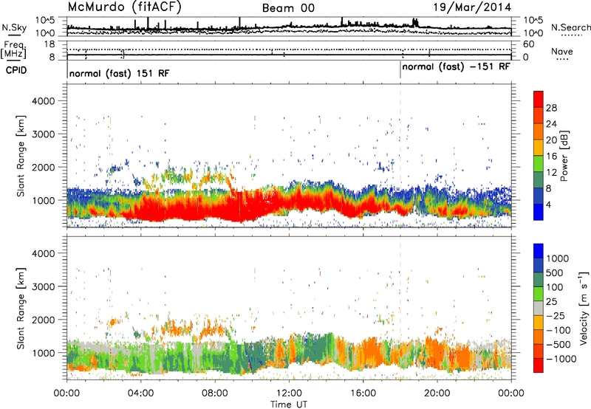This screenshot has width=591, height=409.
Task: Click the N.Search legend label
Action: pos(570,27)
